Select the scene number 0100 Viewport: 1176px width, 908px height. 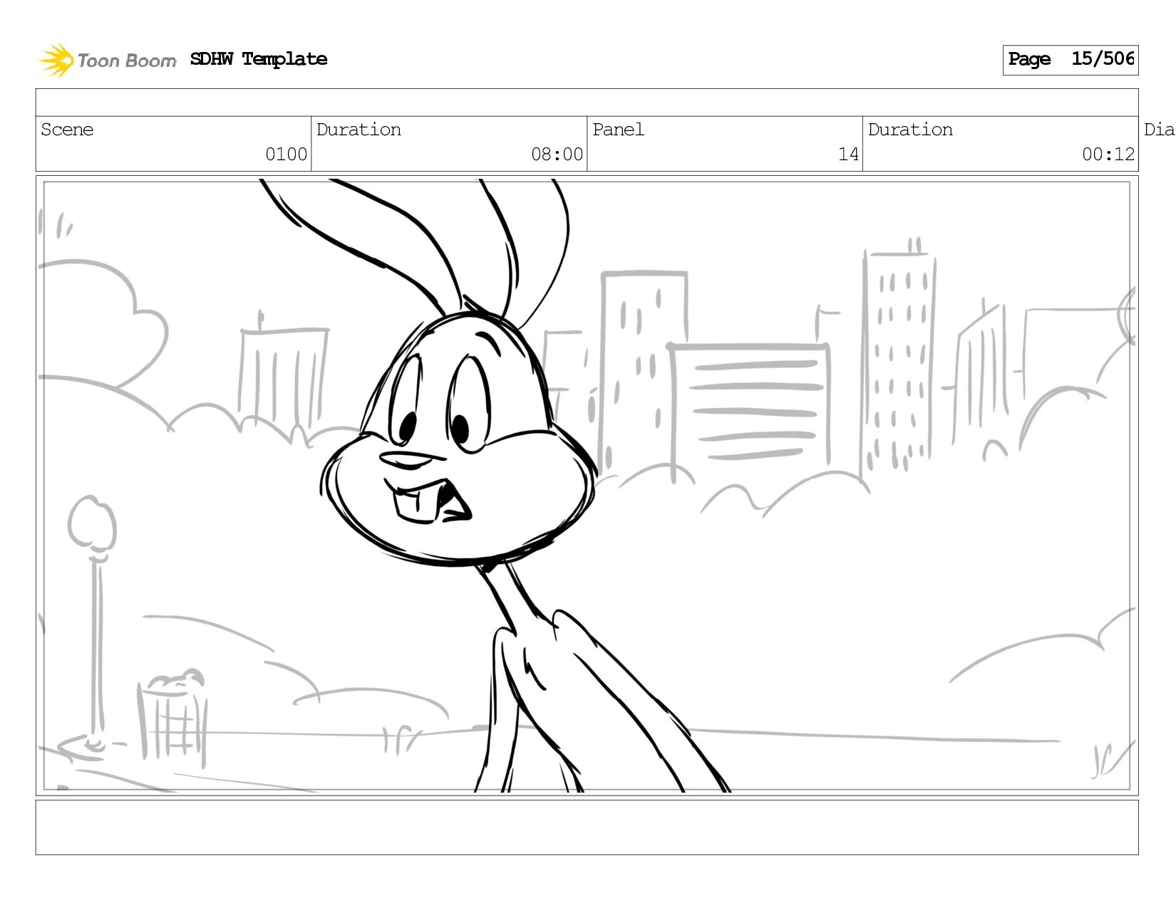tap(286, 155)
